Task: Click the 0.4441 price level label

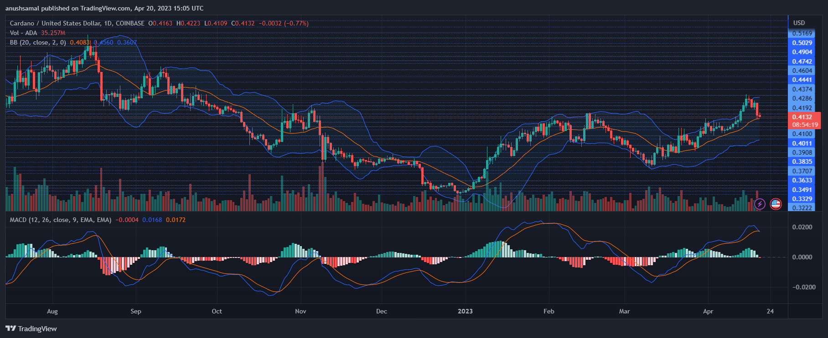Action: [x=802, y=80]
